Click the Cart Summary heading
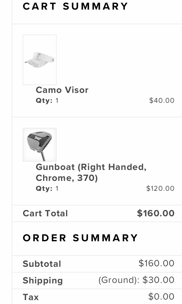182x304 pixels. coord(76,6)
